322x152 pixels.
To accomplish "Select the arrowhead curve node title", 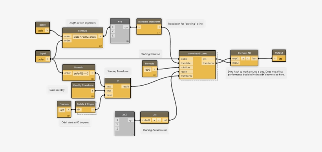I will [198, 53].
